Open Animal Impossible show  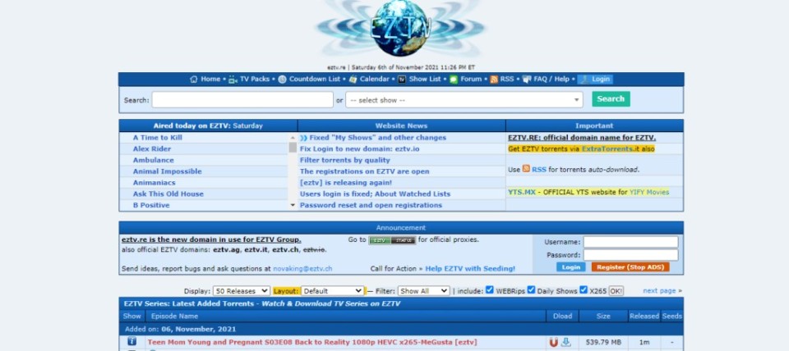click(x=167, y=171)
